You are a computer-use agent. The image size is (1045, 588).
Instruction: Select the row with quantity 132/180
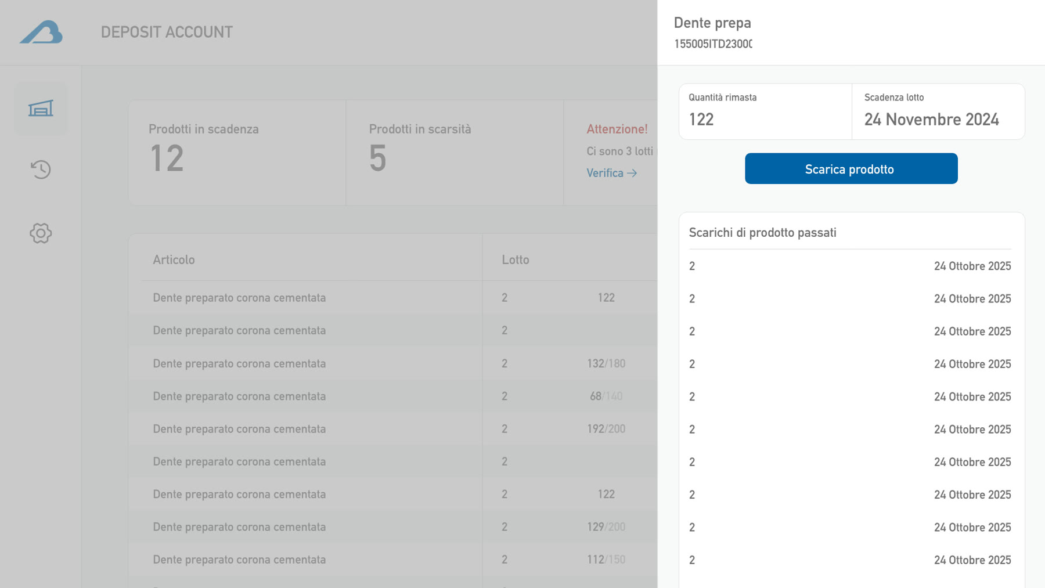[x=393, y=363]
